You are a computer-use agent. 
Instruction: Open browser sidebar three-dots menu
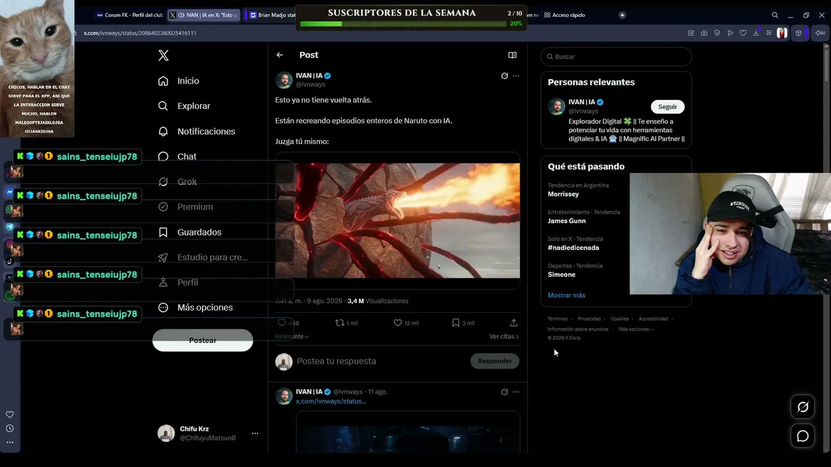point(10,442)
